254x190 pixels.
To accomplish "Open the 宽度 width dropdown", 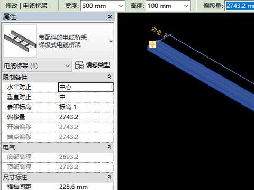I will pyautogui.click(x=121, y=6).
